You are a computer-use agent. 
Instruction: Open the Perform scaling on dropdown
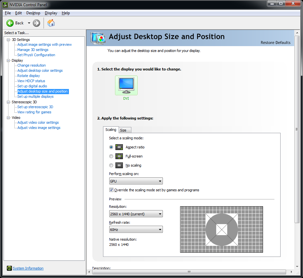click(x=136, y=181)
